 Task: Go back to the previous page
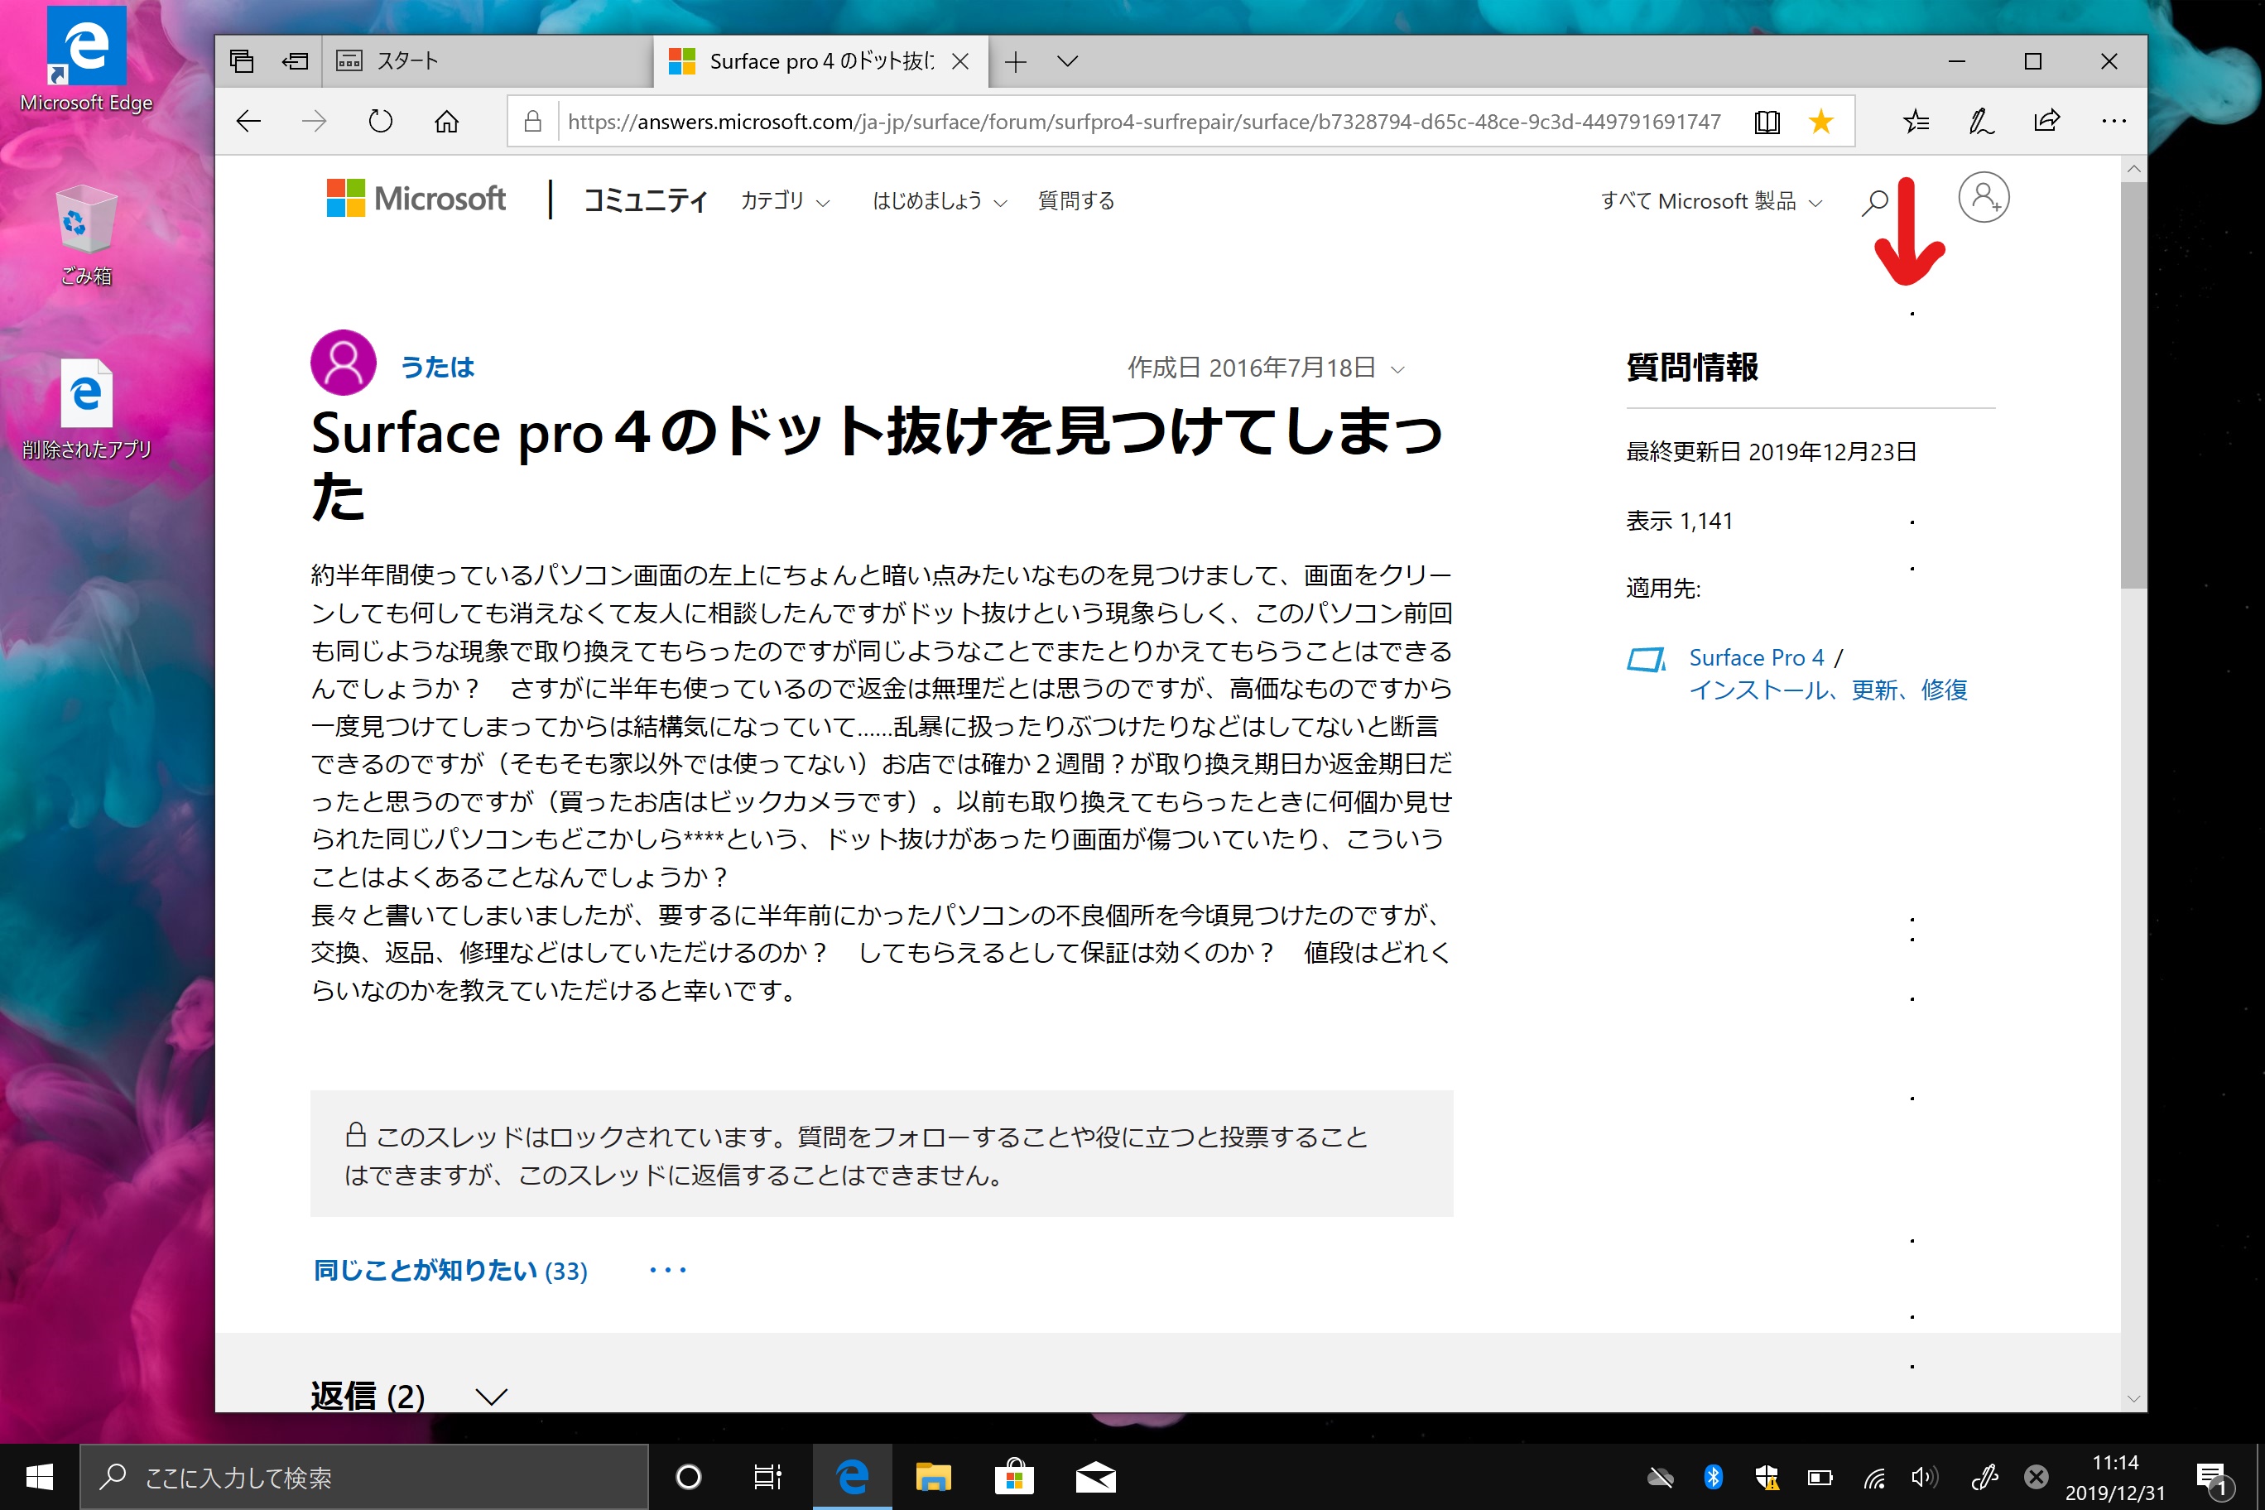[248, 122]
